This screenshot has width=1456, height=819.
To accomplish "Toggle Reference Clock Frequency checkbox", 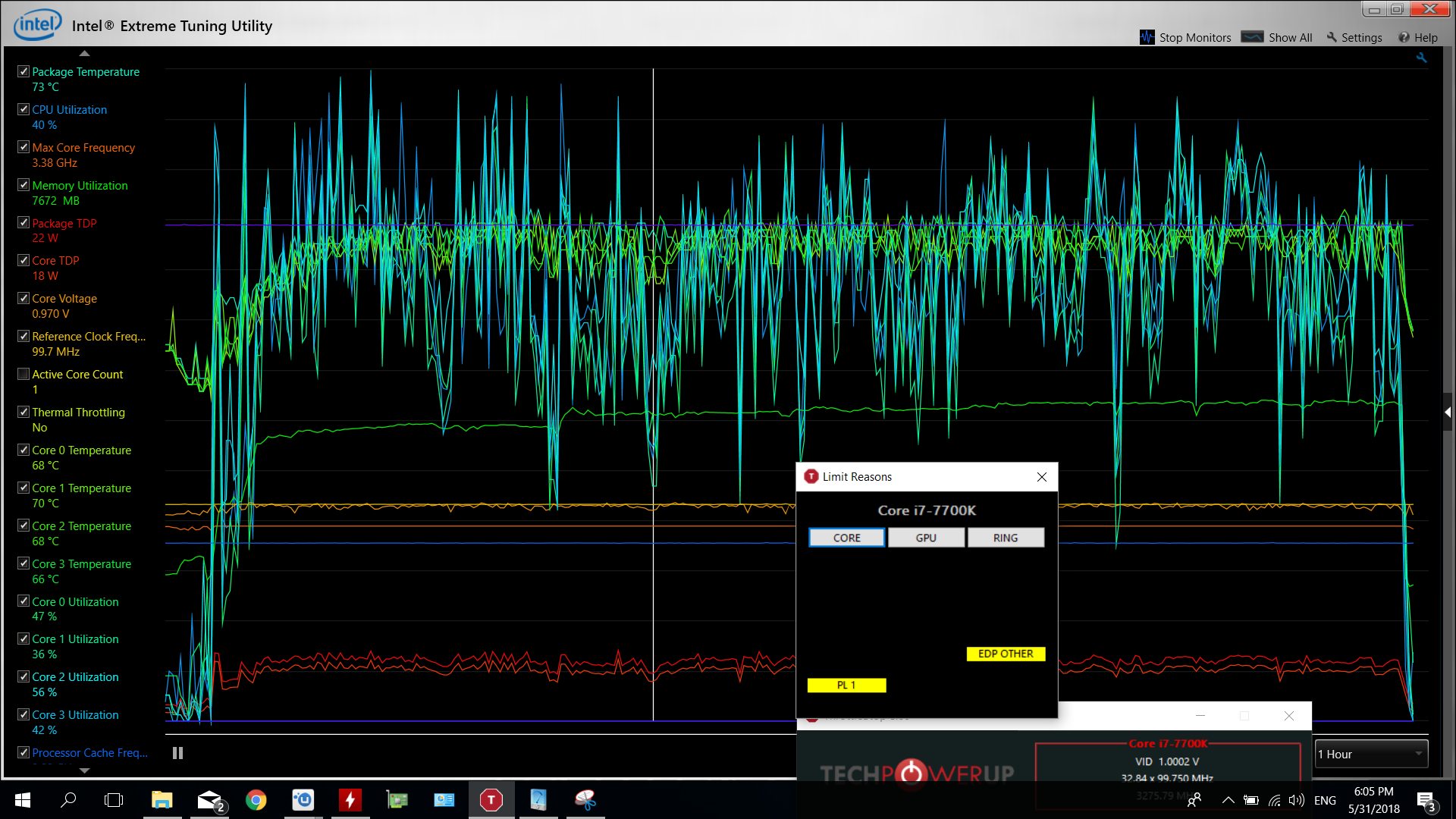I will 24,336.
